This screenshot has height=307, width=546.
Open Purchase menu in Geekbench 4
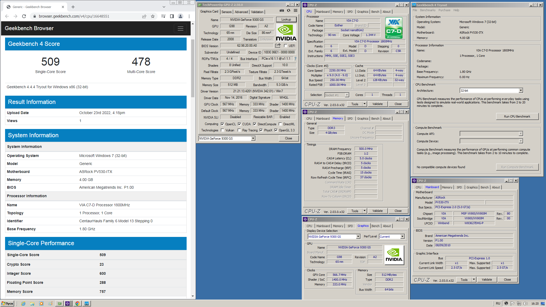point(444,10)
